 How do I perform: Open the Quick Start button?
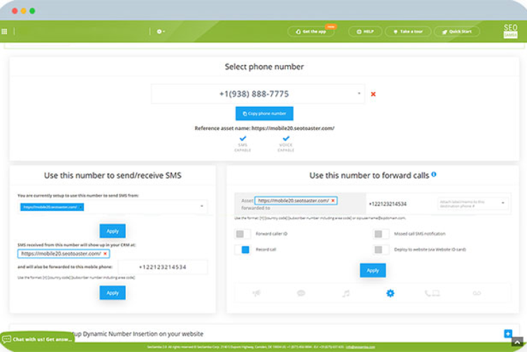pos(456,31)
